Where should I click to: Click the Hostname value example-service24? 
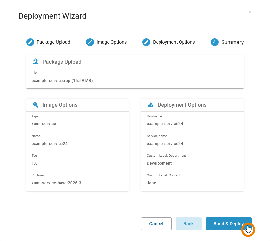165,124
